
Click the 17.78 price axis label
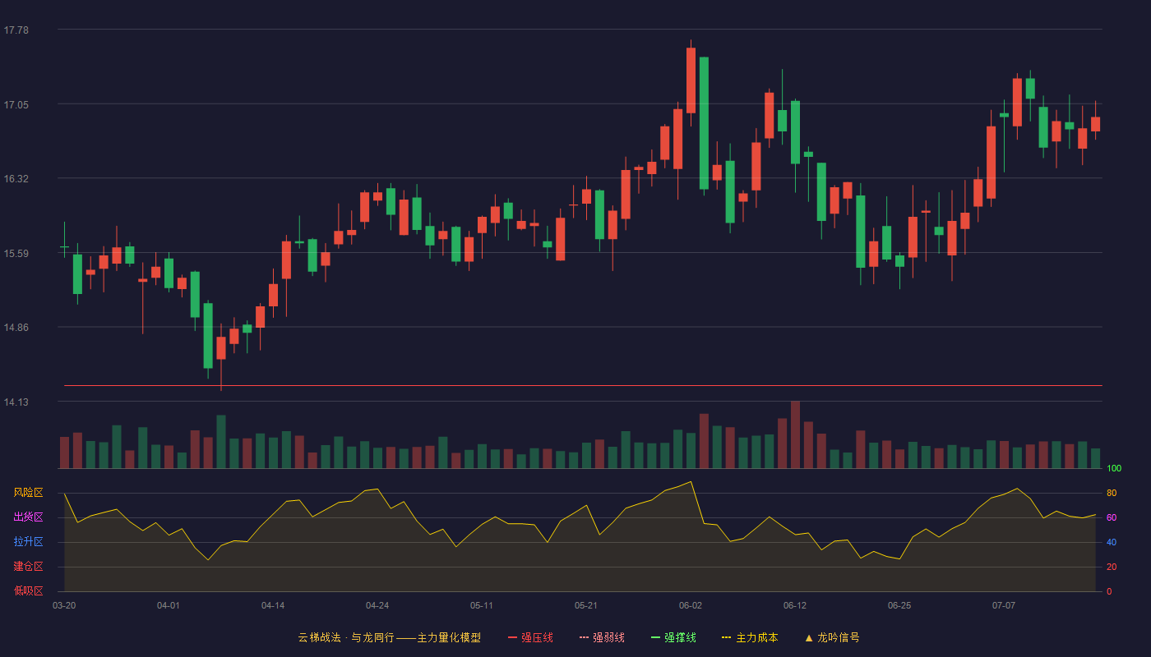pos(16,30)
